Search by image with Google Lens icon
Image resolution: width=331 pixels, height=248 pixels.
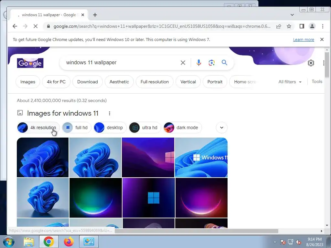[x=211, y=63]
